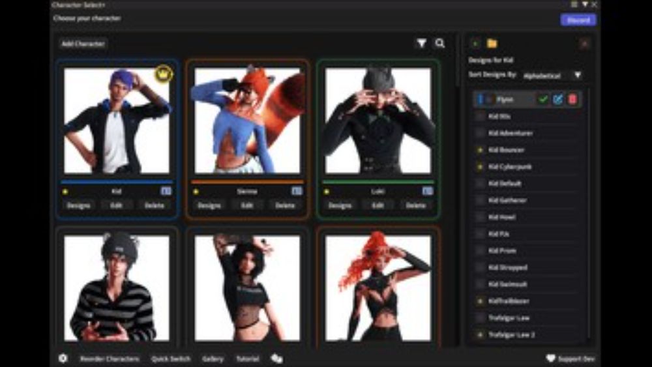This screenshot has width=652, height=367.
Task: Select the Kid PJs design row
Action: [527, 234]
